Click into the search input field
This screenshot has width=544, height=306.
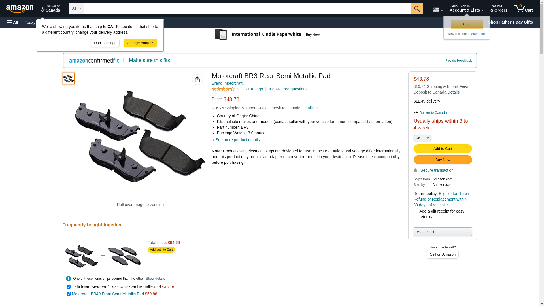pyautogui.click(x=246, y=8)
